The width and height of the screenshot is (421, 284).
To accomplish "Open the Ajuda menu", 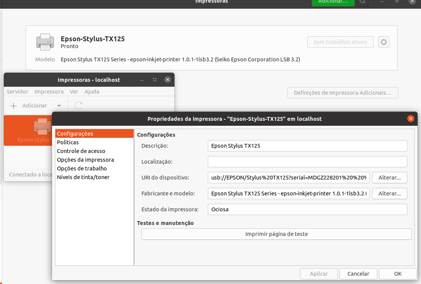I will pos(92,92).
